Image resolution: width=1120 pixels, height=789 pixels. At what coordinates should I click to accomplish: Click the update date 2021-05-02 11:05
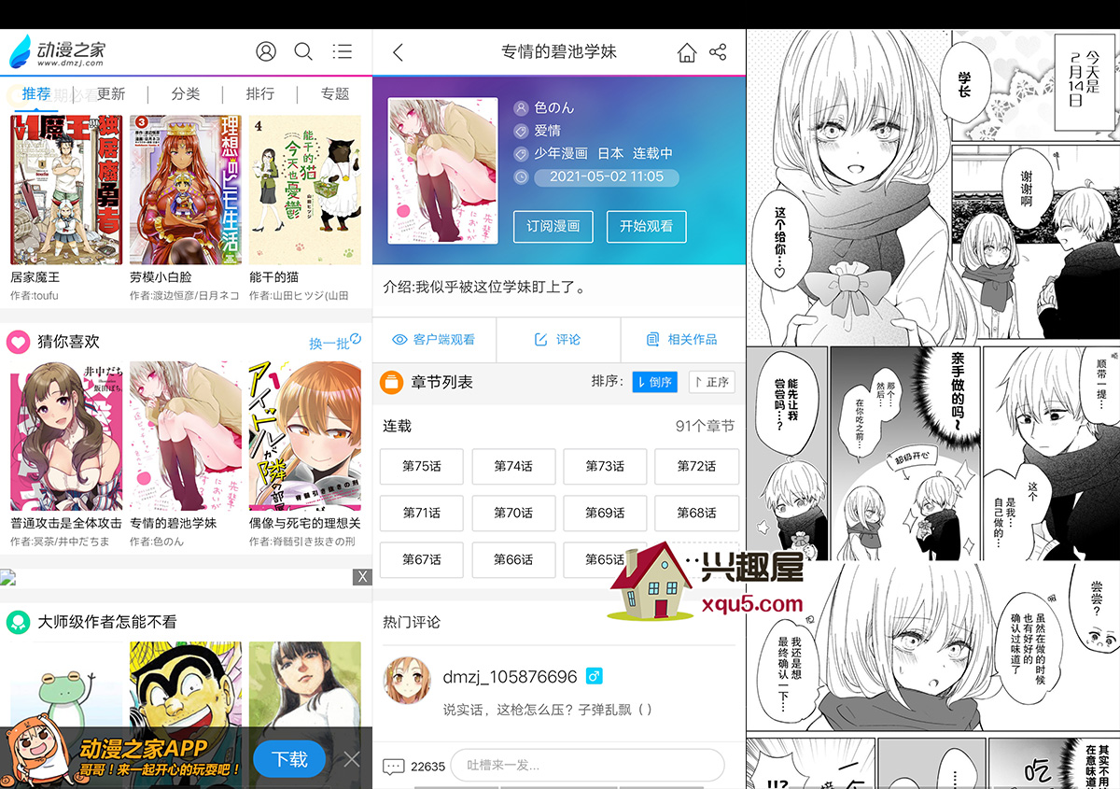coord(607,176)
